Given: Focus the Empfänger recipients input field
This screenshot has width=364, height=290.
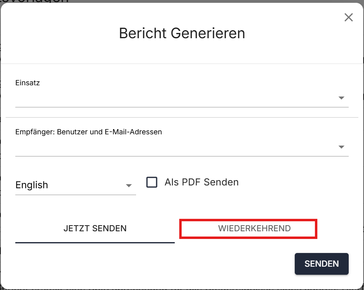Looking at the screenshot, I should (x=173, y=147).
